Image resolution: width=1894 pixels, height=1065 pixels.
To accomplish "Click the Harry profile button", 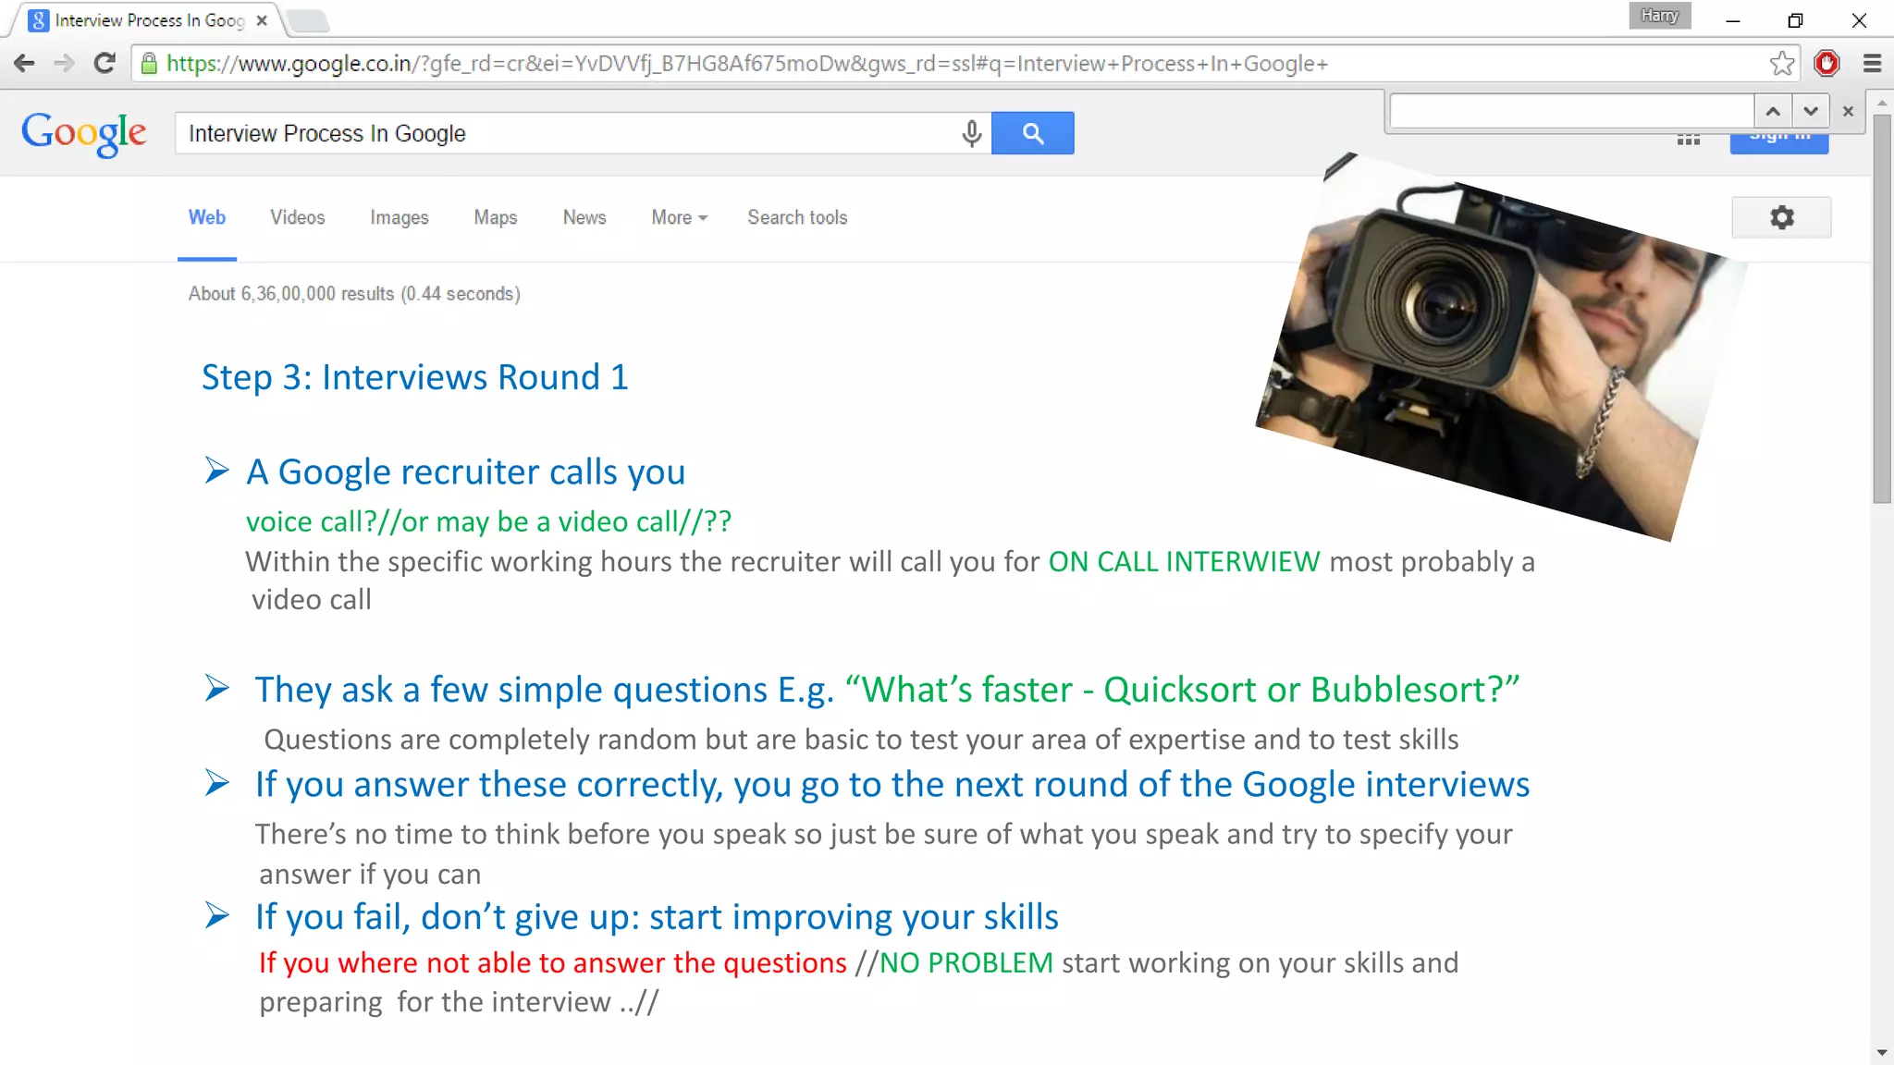I will click(x=1660, y=16).
